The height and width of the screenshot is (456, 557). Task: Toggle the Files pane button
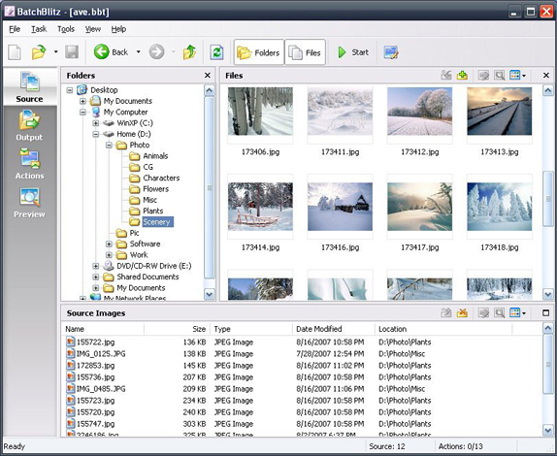(x=305, y=52)
